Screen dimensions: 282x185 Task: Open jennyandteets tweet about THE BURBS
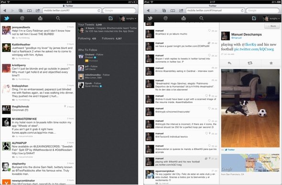pos(38,32)
